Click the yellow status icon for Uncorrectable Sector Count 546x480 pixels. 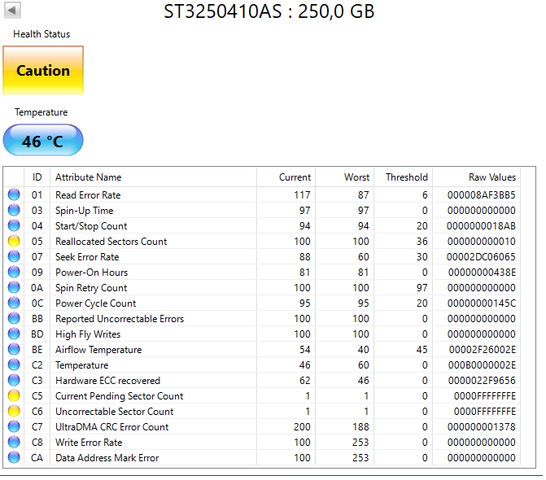point(14,411)
